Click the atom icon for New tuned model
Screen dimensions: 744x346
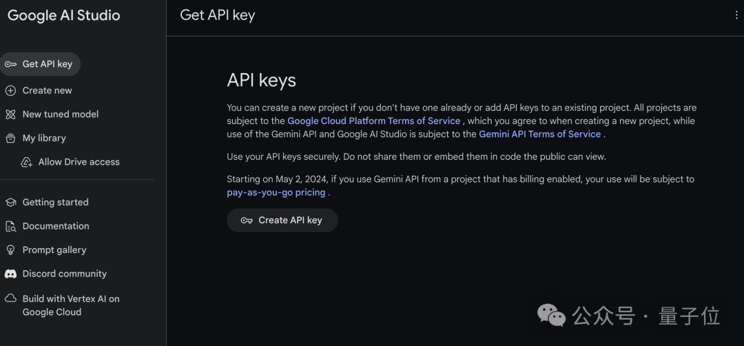pos(10,114)
